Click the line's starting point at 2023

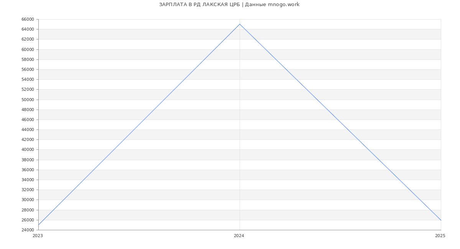(39, 224)
